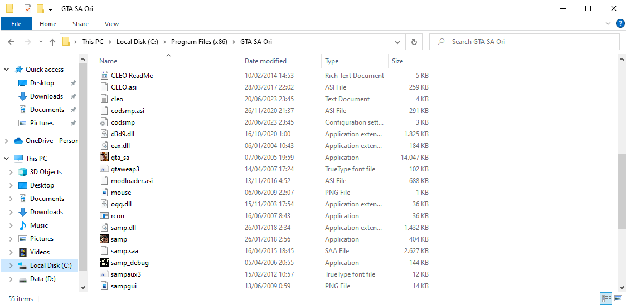Select Pinned Downloads under Quick access
This screenshot has height=305, width=626.
(x=46, y=96)
